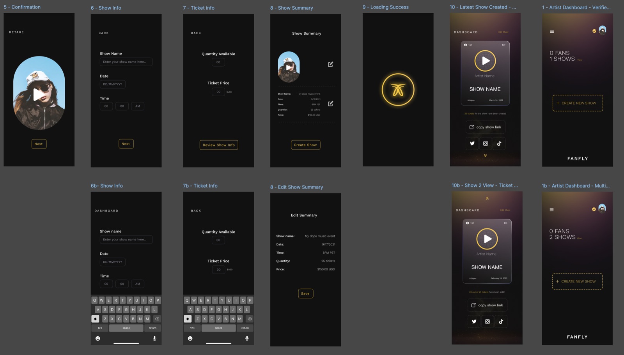Play show video in 10b - Show 2 View
Screen dimensions: 624x355
[x=487, y=239]
